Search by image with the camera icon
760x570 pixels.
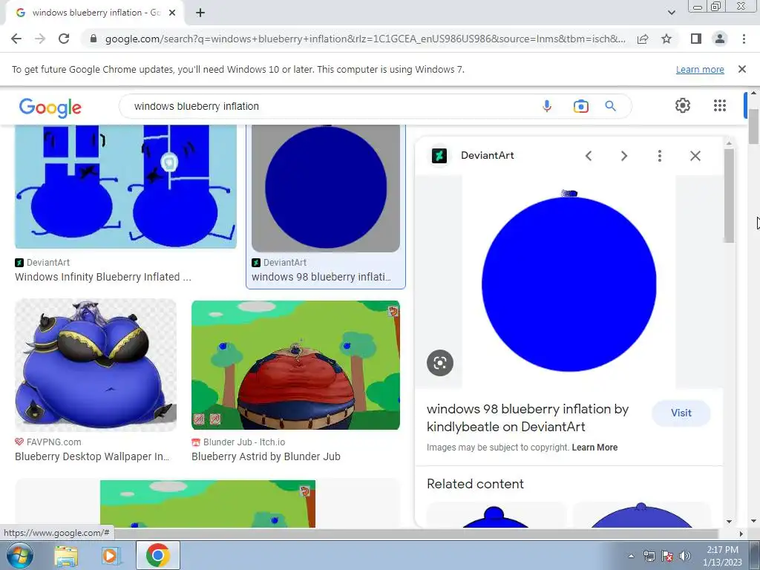pos(580,106)
